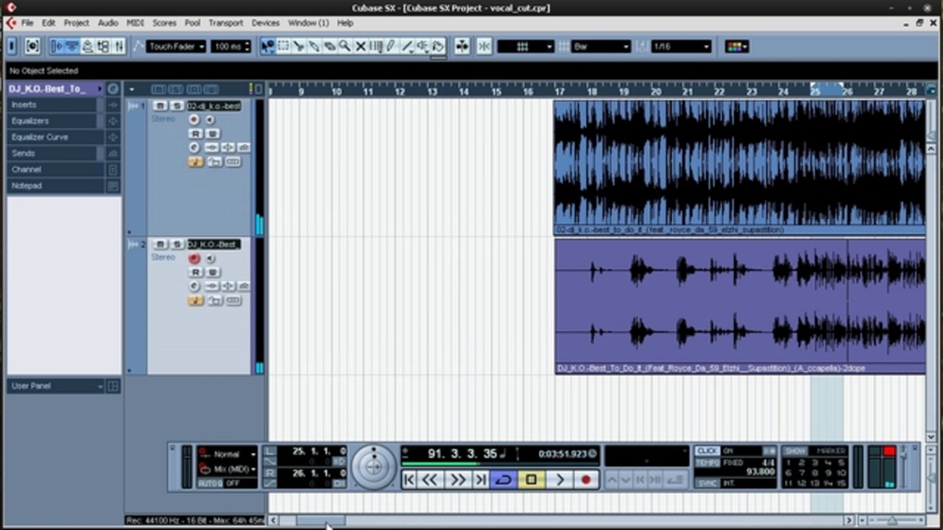Select the Split scissors tool
This screenshot has width=943, height=530.
(299, 46)
